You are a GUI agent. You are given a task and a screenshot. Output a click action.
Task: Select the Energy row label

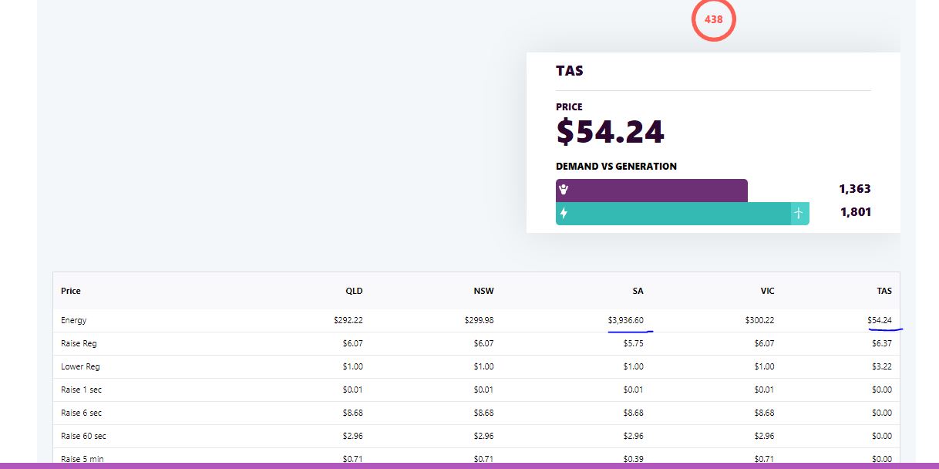tap(74, 320)
